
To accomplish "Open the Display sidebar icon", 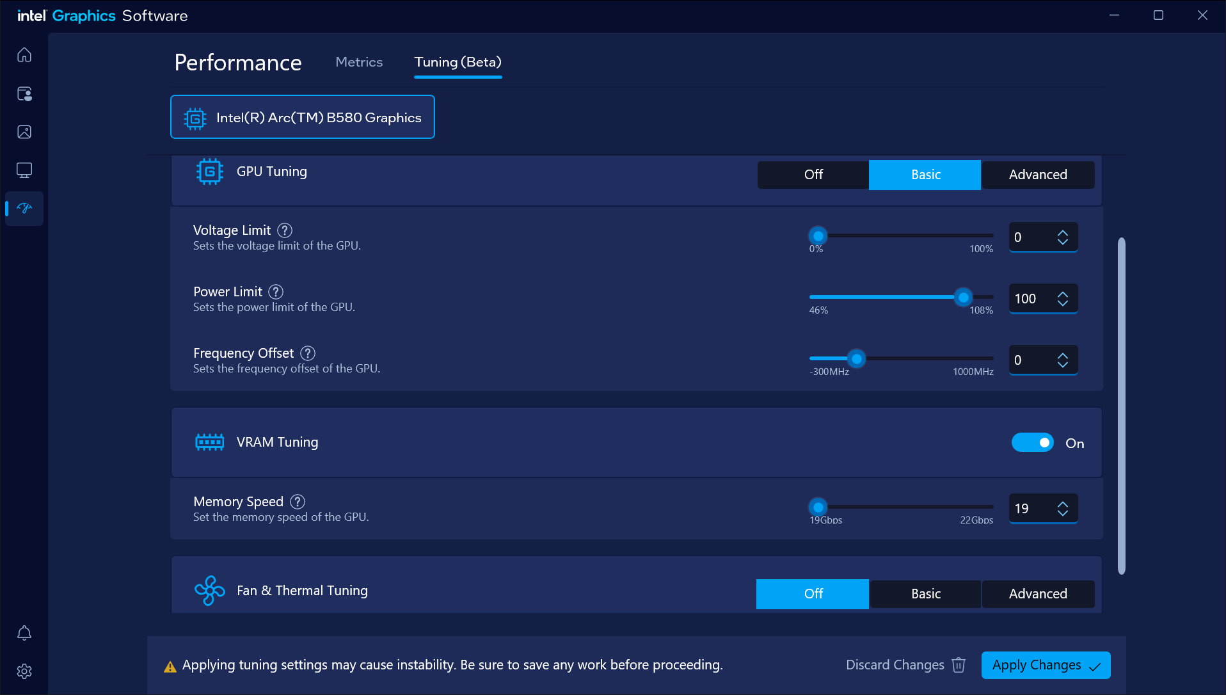I will coord(24,170).
